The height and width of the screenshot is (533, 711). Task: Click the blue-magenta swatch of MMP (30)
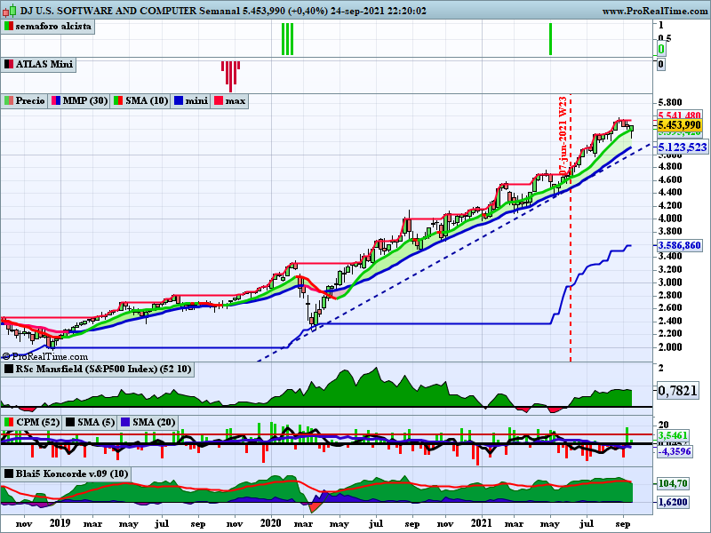tap(56, 100)
